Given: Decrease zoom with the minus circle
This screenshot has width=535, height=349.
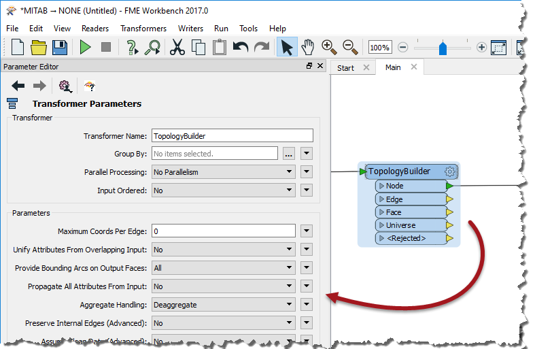Looking at the screenshot, I should (403, 47).
